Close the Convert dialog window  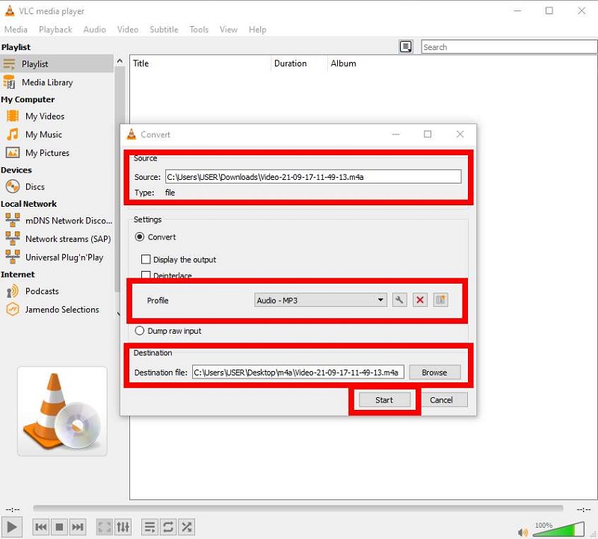coord(460,134)
